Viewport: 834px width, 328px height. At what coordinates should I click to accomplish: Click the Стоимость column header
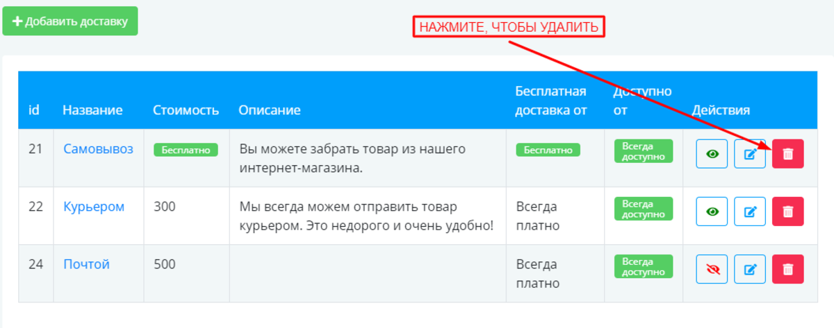click(x=186, y=110)
